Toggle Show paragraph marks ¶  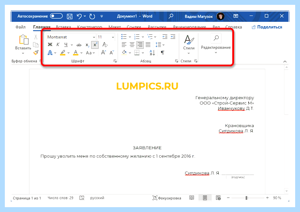pyautogui.click(x=163, y=53)
